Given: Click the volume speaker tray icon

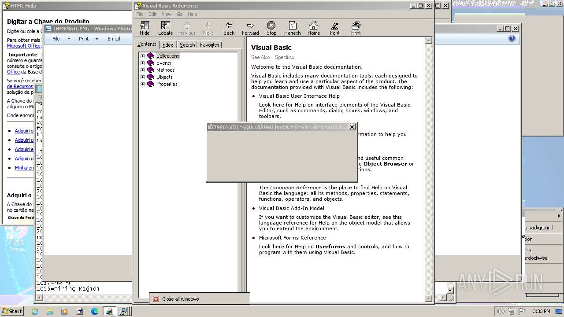Looking at the screenshot, I should click(x=501, y=311).
